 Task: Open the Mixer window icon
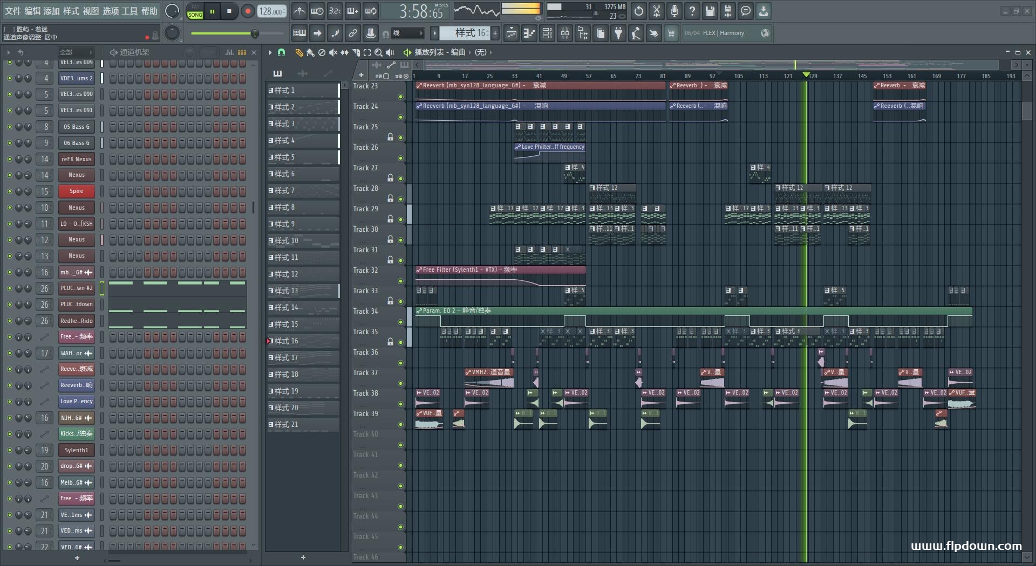(565, 33)
